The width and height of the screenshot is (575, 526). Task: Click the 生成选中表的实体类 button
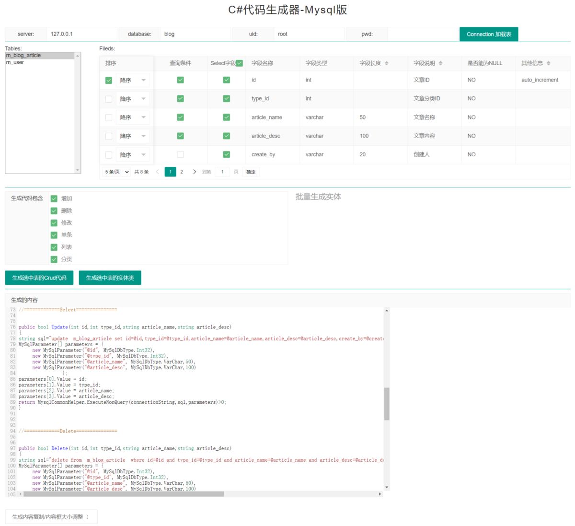click(x=111, y=277)
